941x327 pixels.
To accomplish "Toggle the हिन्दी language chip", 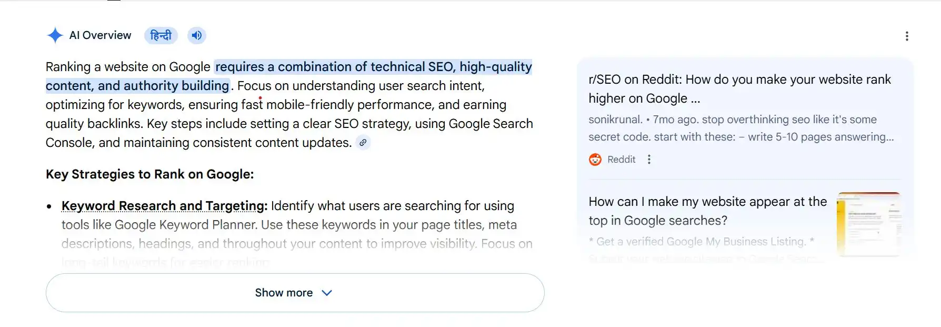I will 161,35.
